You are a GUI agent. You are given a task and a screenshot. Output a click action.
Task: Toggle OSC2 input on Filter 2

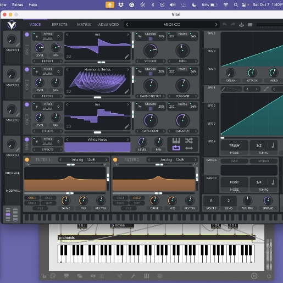[137, 198]
